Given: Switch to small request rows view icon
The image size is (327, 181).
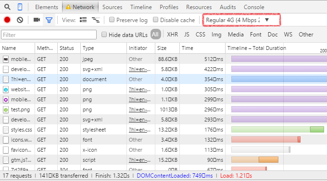Looking at the screenshot, I should coord(96,20).
